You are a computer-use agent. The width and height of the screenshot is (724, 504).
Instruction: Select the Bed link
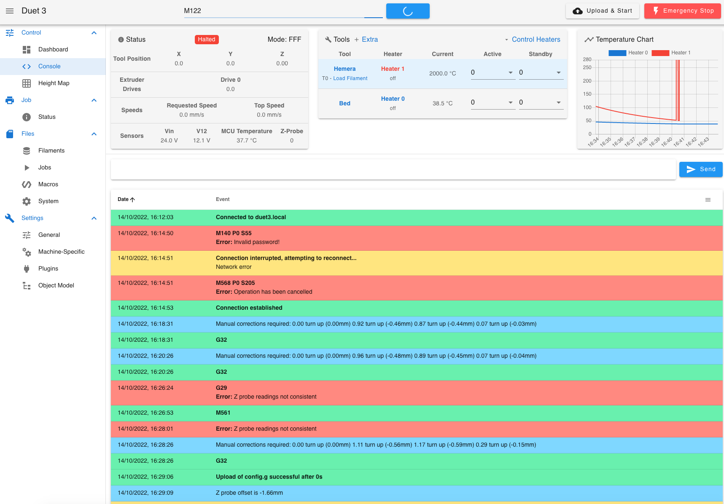point(345,103)
